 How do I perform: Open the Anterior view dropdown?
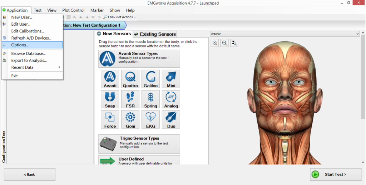click(285, 34)
